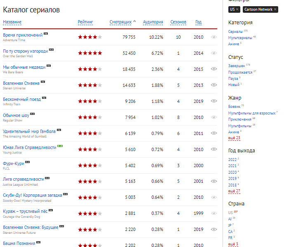The width and height of the screenshot is (284, 247).
Task: Filter country by JP
Action: [x=230, y=225]
